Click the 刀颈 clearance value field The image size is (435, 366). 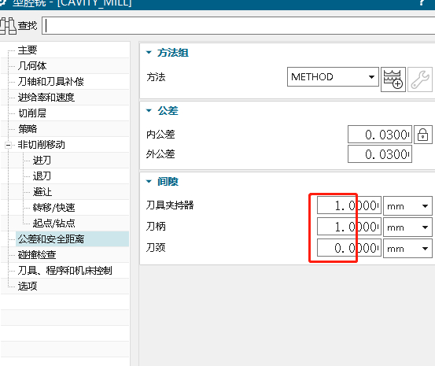(349, 248)
